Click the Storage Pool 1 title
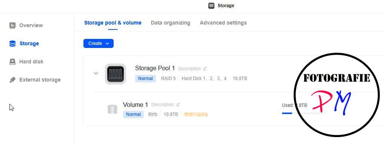The image size is (385, 145). [x=155, y=68]
